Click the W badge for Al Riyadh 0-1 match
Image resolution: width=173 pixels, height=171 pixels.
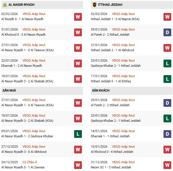(78, 17)
